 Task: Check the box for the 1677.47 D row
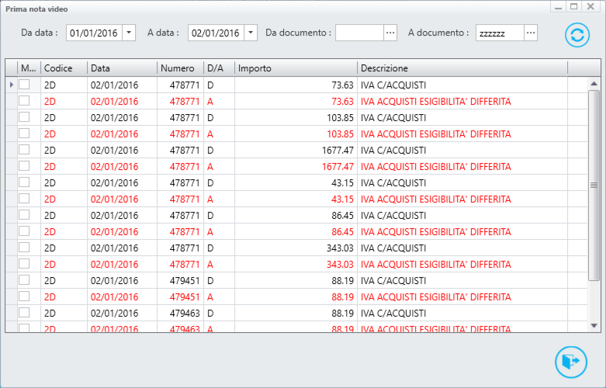pos(25,150)
